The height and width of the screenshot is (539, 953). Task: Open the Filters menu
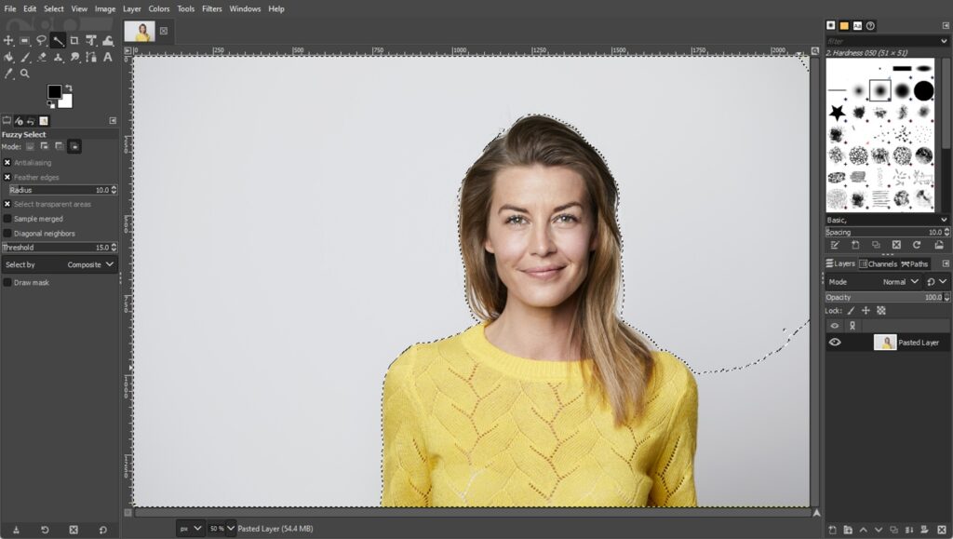click(212, 8)
